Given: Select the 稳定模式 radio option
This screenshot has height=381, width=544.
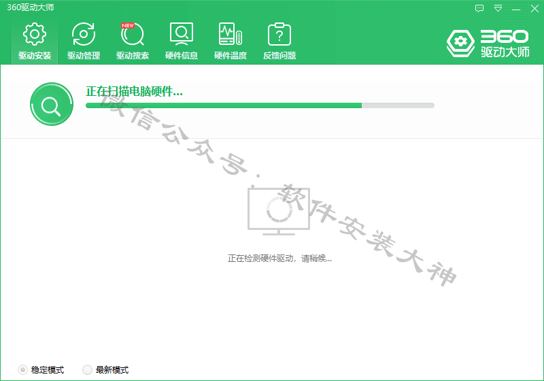Looking at the screenshot, I should click(x=41, y=370).
